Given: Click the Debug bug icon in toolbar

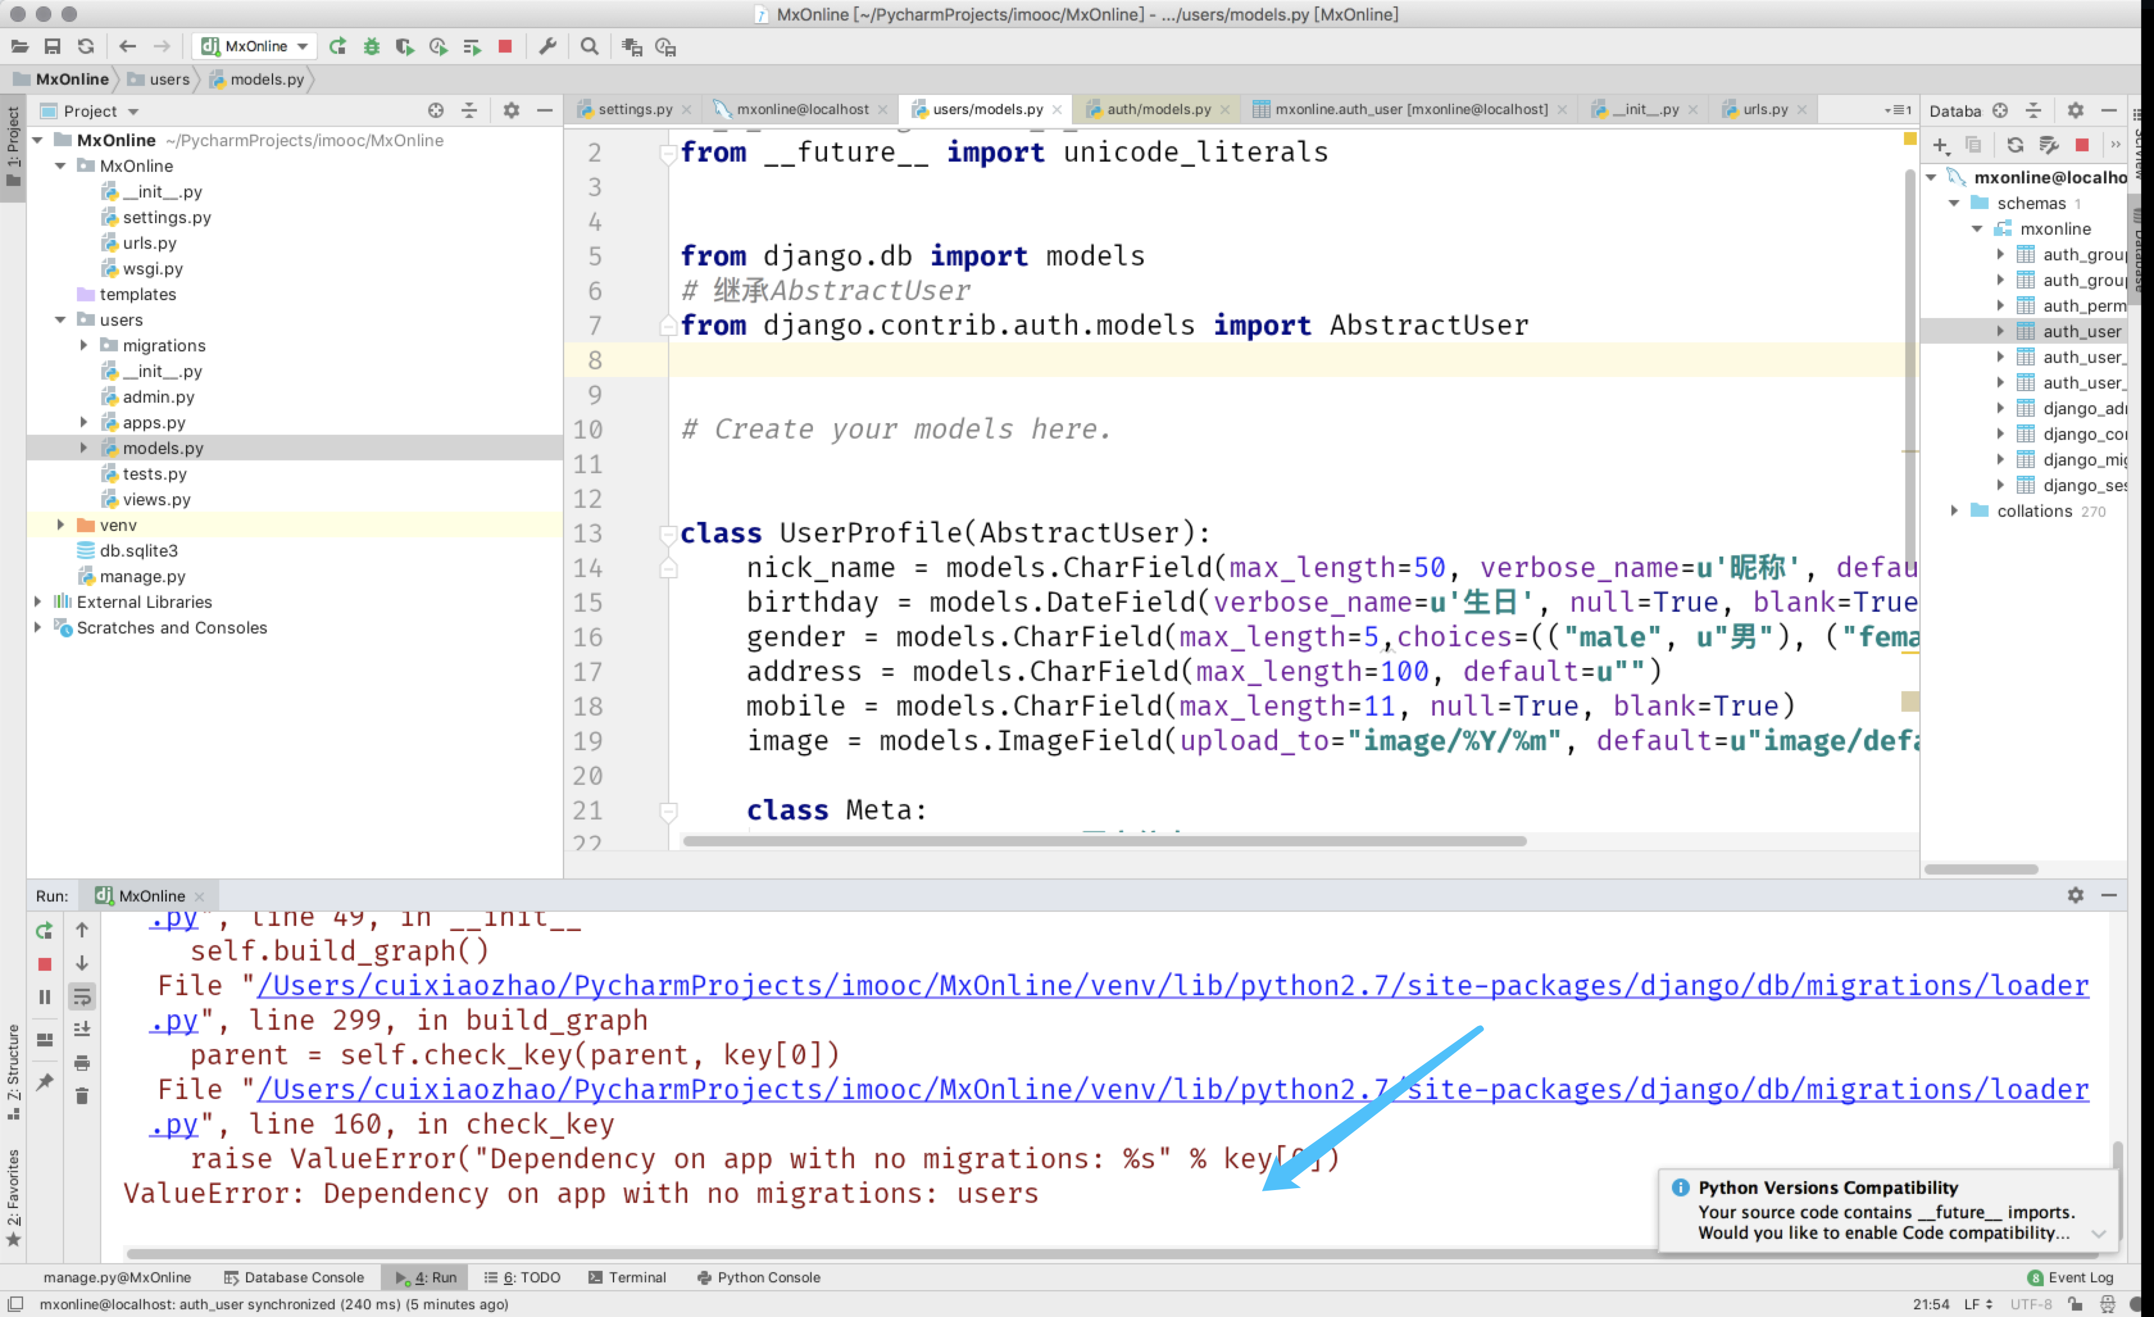Looking at the screenshot, I should [372, 46].
